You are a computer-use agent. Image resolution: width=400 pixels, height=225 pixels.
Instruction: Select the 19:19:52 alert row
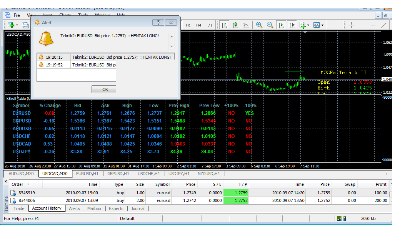[x=77, y=65]
